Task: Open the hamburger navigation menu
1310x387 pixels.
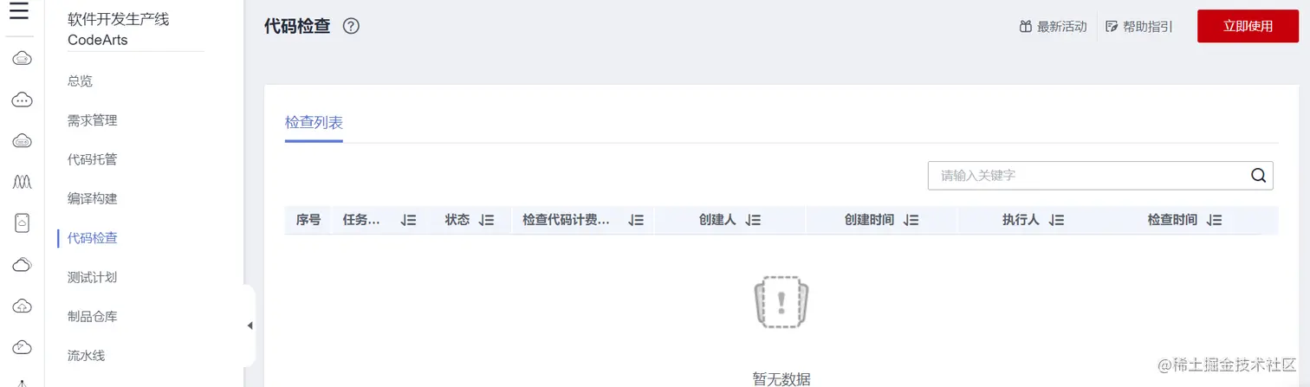Action: click(19, 13)
